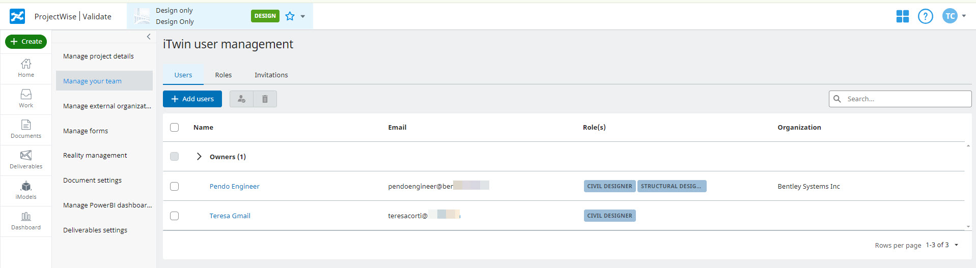The width and height of the screenshot is (976, 268).
Task: Open the Dashboard chart icon
Action: coord(26,217)
